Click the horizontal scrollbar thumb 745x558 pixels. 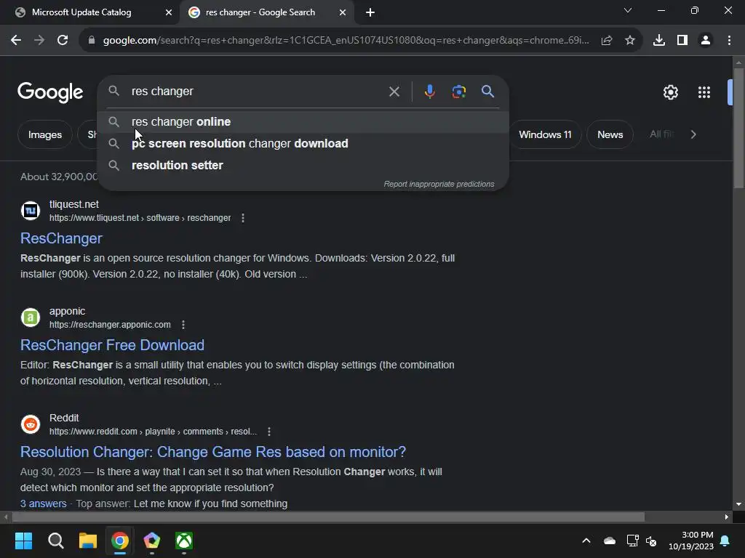pyautogui.click(x=328, y=517)
